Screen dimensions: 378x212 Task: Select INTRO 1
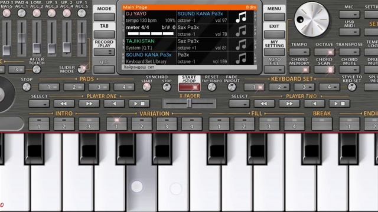point(39,124)
